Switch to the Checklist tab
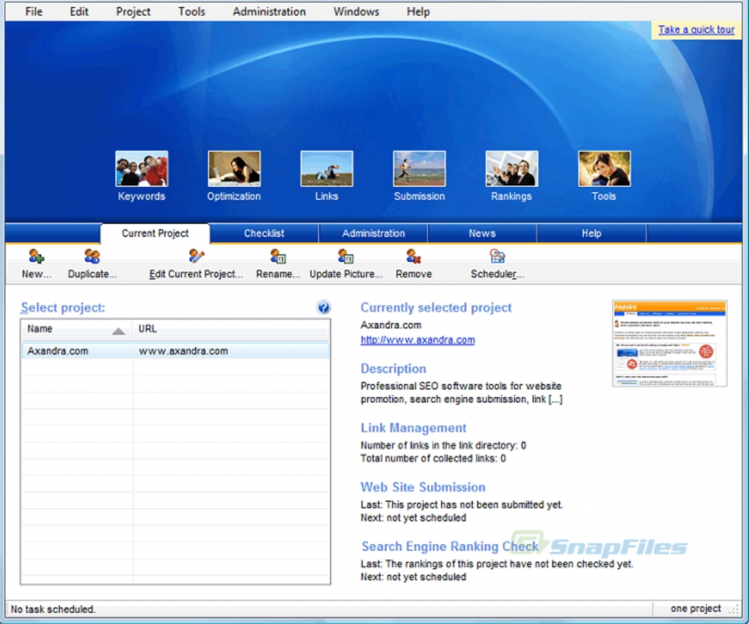The width and height of the screenshot is (749, 624). 264,233
